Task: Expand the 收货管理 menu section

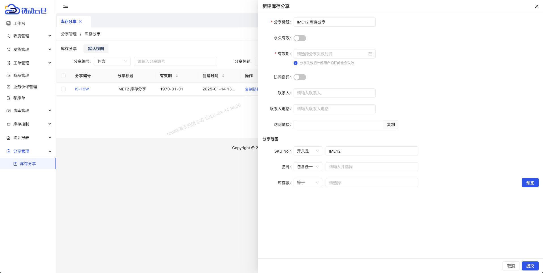Action: point(8,36)
